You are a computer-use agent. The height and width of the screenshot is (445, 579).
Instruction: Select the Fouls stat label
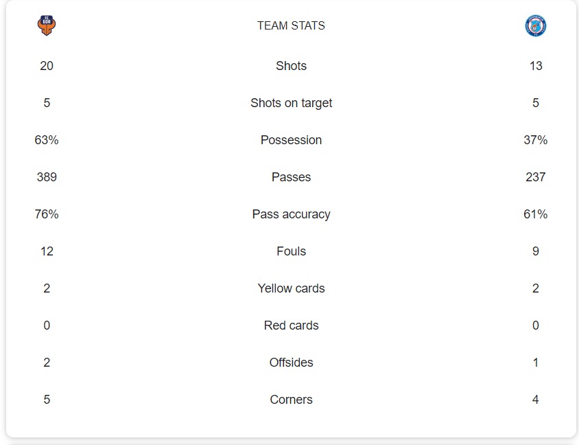coord(291,251)
